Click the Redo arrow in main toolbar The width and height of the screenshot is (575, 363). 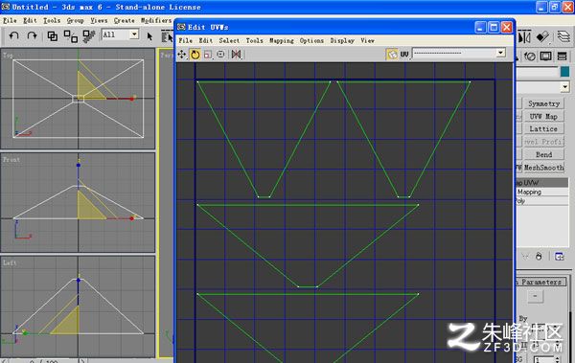(32, 35)
